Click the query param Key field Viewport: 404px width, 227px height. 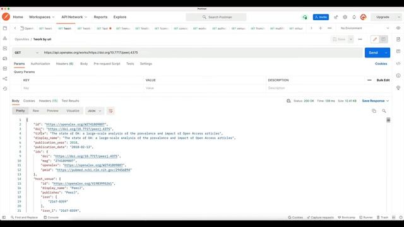coord(83,88)
